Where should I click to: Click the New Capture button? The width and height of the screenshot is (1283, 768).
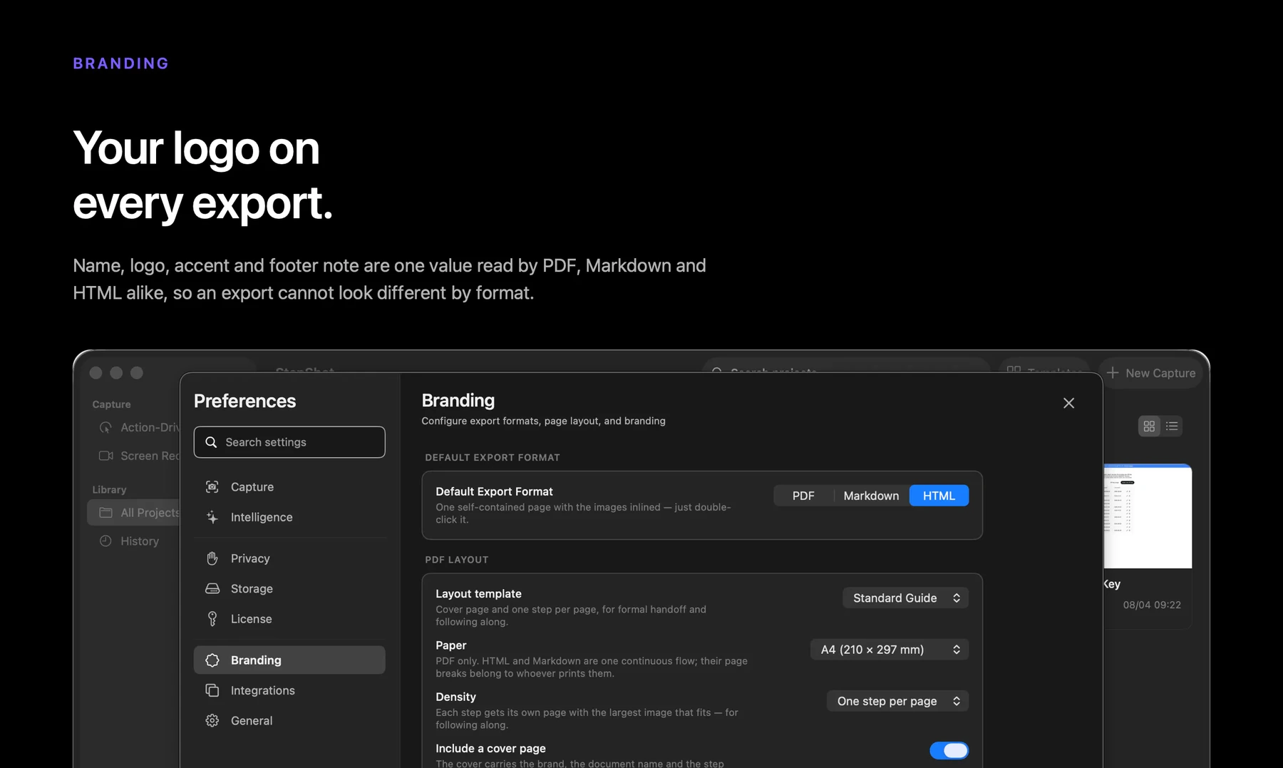[x=1151, y=373]
